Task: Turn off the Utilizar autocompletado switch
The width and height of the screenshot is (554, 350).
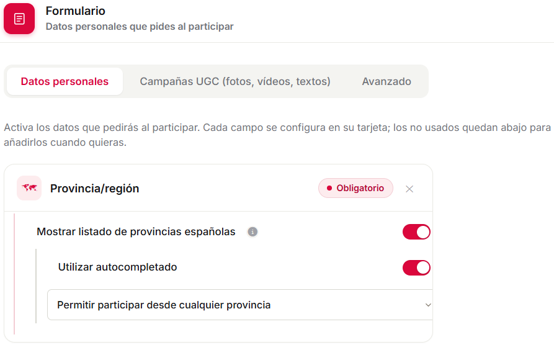Action: 416,267
